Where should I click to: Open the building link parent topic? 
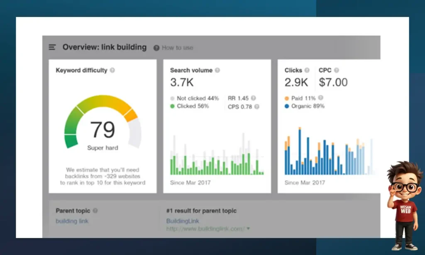click(72, 221)
